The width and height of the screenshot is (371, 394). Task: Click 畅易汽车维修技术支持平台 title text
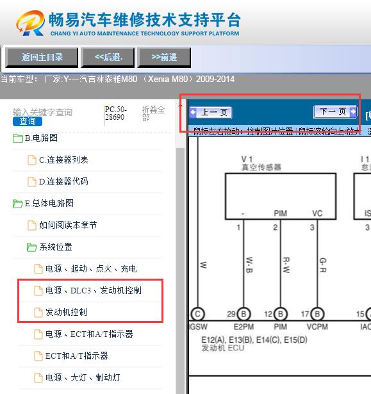[x=145, y=20]
